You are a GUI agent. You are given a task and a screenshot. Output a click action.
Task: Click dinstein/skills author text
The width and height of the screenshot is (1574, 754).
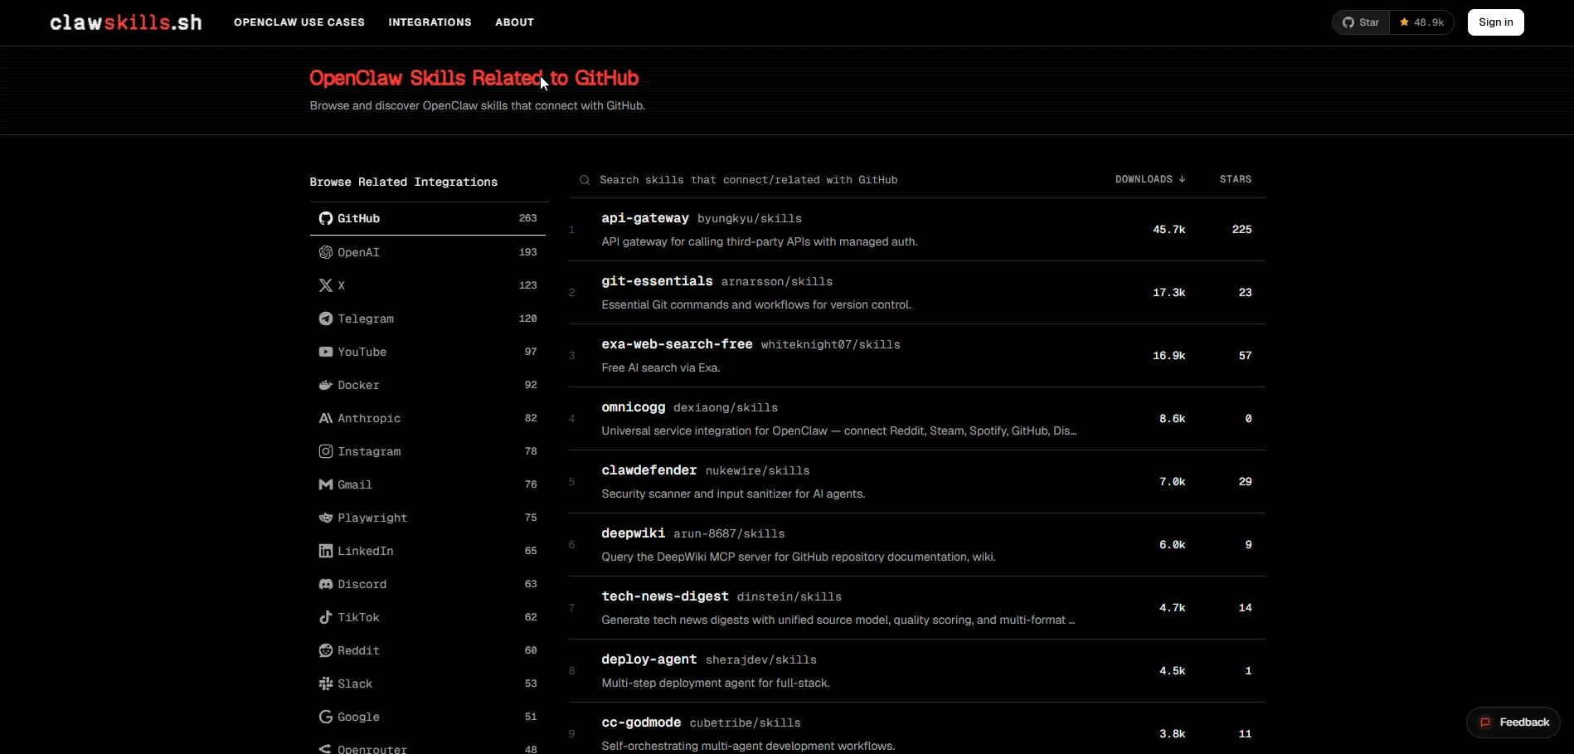tap(789, 597)
